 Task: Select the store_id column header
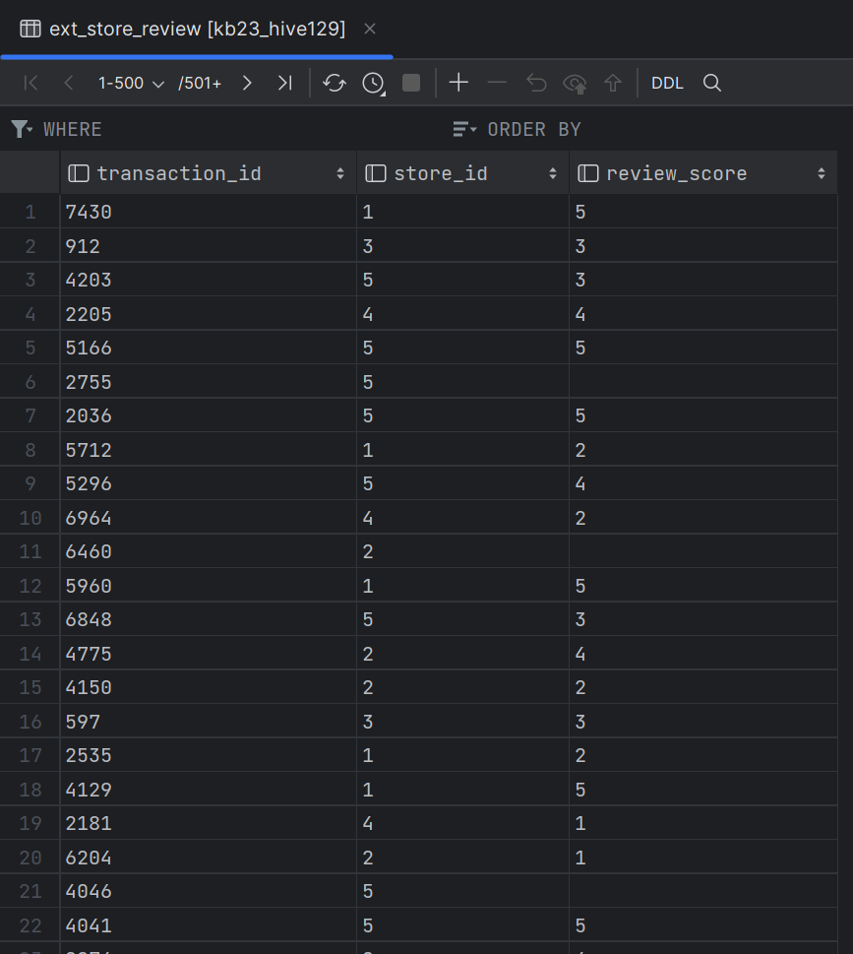(462, 173)
